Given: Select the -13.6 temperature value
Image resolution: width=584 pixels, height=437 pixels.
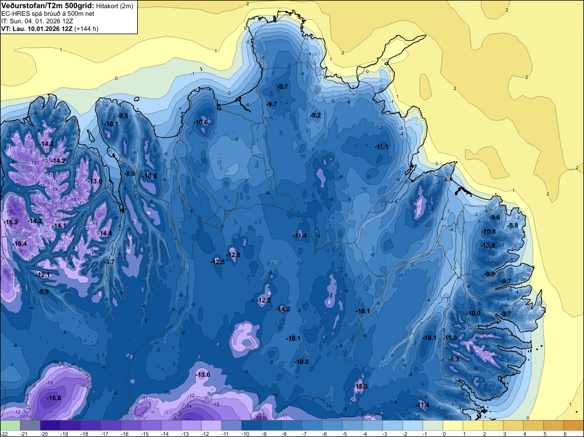Looking at the screenshot, I should click(x=203, y=375).
